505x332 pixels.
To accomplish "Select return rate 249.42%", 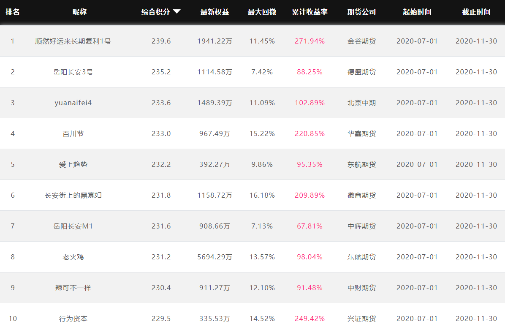I will coord(310,318).
